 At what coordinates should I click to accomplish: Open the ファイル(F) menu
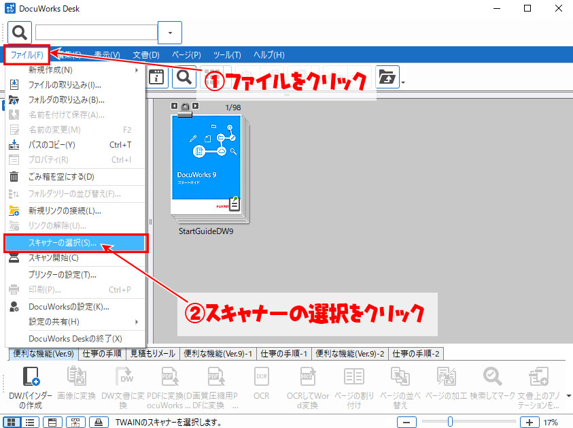27,55
